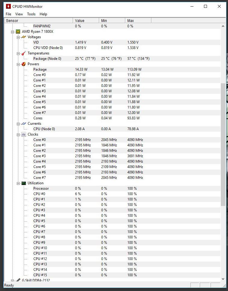Collapse the Temperatures tree section
Viewport: 228px width, 291px height.
click(x=18, y=54)
